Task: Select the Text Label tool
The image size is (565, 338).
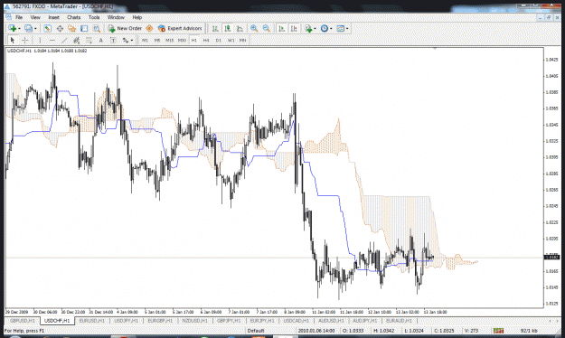Action: pyautogui.click(x=113, y=40)
